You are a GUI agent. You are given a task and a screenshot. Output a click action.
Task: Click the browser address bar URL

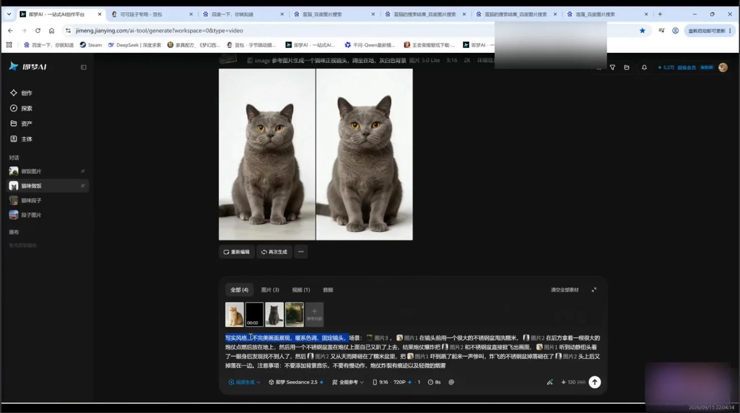click(159, 30)
